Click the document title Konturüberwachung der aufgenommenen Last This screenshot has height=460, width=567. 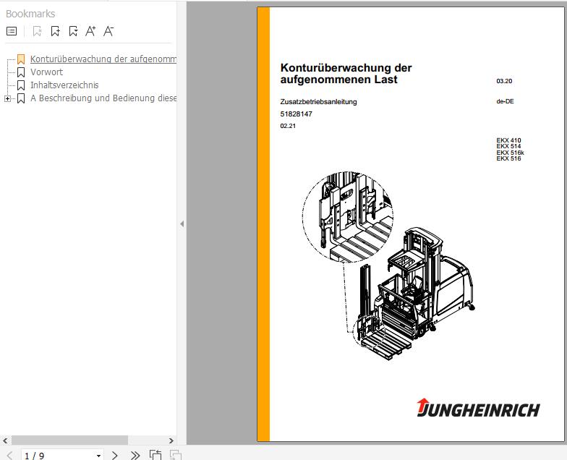[x=346, y=74]
